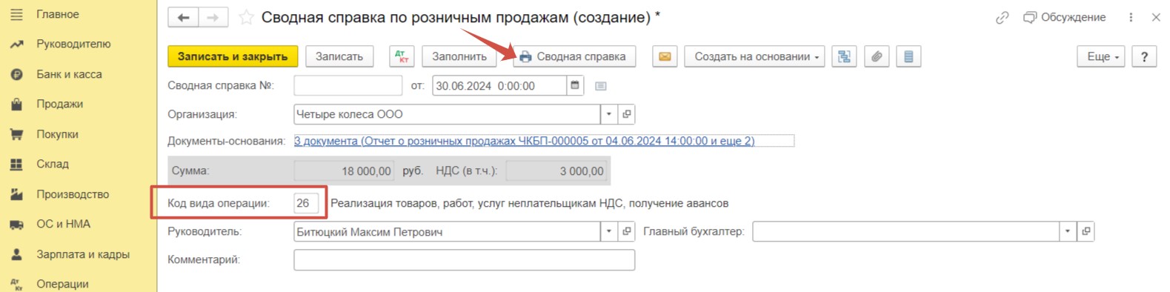Click the Сводная справка № field
Screen dimensions: 1170x292
click(x=348, y=85)
